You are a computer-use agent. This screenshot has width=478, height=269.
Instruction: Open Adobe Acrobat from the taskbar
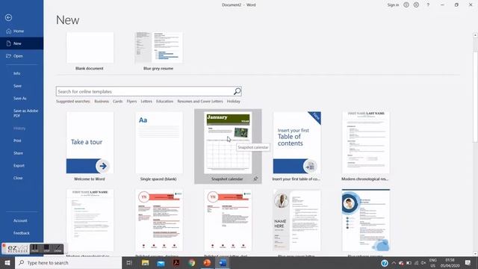176,262
